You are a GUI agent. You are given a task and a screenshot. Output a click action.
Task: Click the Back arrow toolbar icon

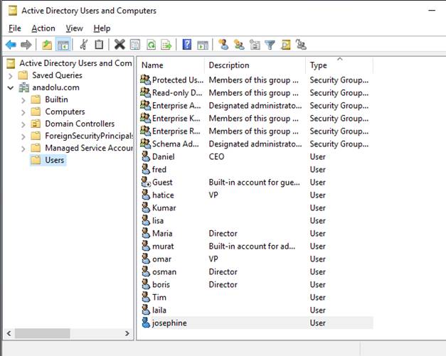click(x=11, y=45)
